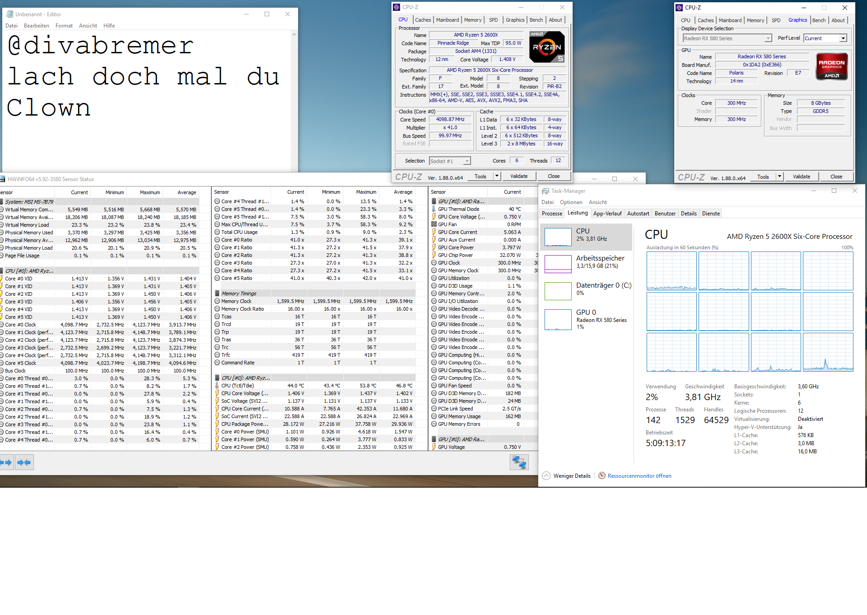
Task: Open the HWiNFO network monitoring icon
Action: coord(519,462)
